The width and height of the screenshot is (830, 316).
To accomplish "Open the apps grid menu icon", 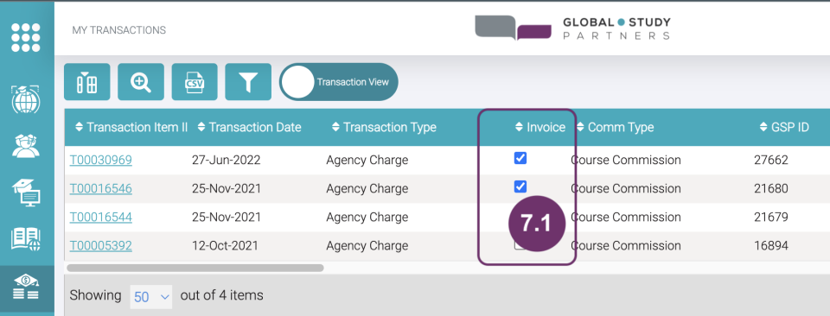I will tap(25, 37).
